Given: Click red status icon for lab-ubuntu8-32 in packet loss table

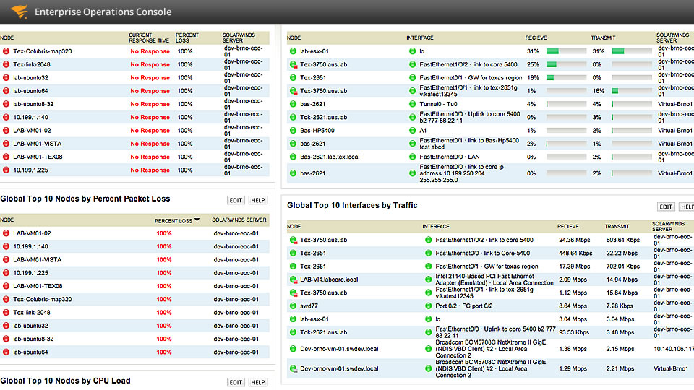Looking at the screenshot, I should tap(7, 339).
